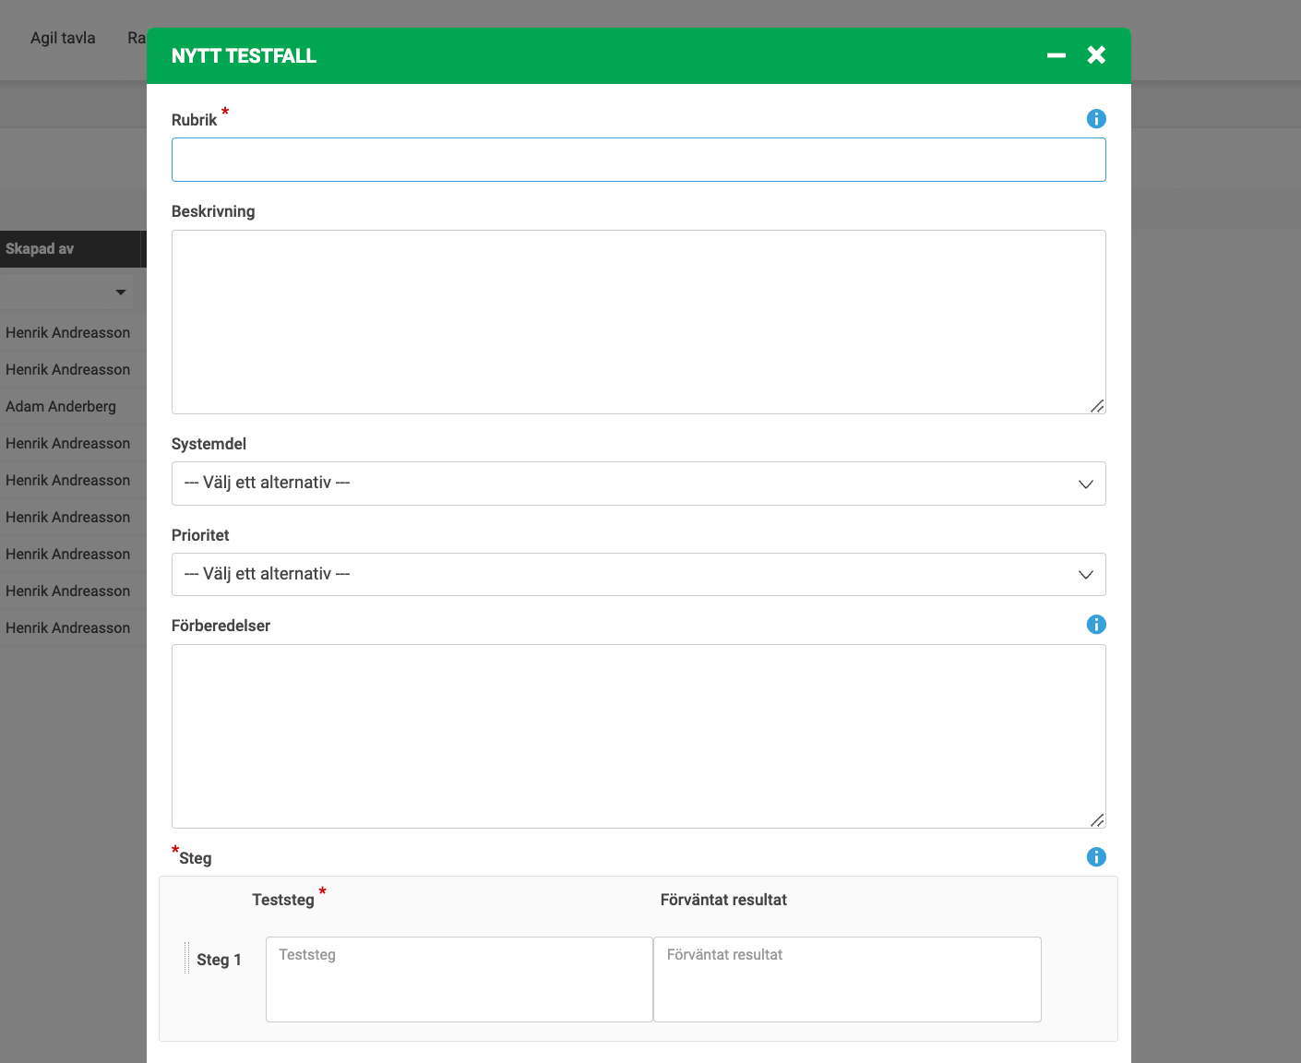The width and height of the screenshot is (1301, 1063).
Task: Open the Systemdel dropdown
Action: coord(638,484)
